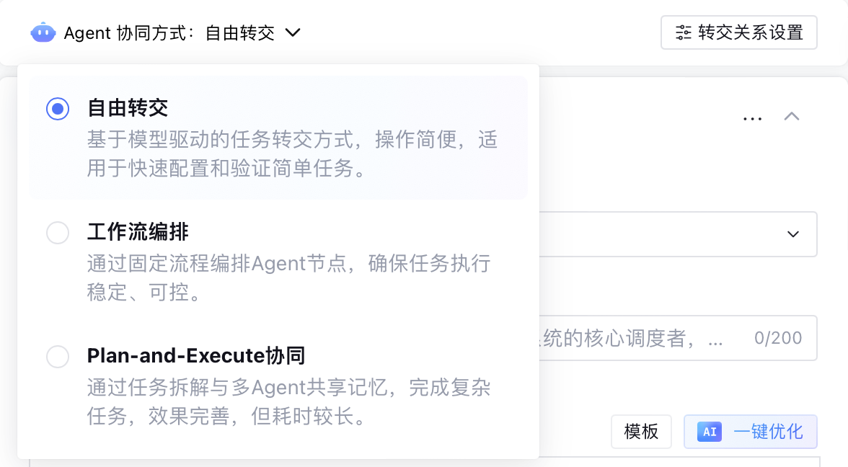Open 转交关系设置 button

tap(738, 32)
